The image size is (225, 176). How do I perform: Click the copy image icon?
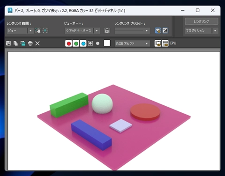coord(15,43)
